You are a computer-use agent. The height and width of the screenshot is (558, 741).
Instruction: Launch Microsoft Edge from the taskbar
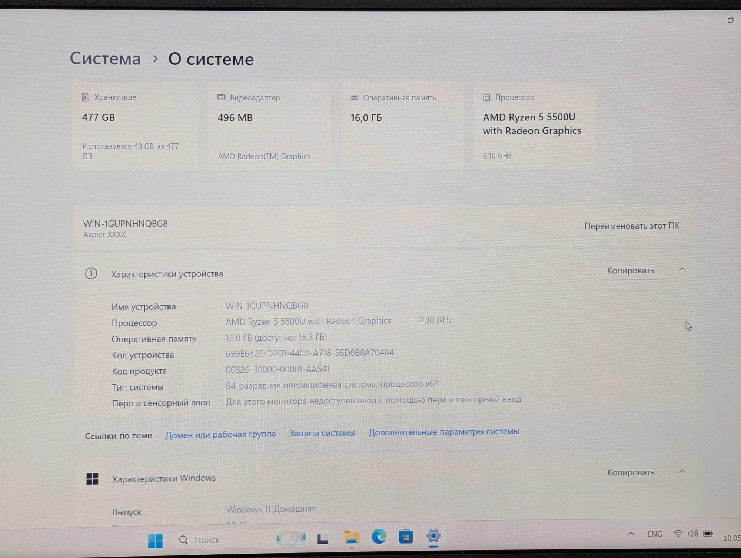pyautogui.click(x=379, y=537)
